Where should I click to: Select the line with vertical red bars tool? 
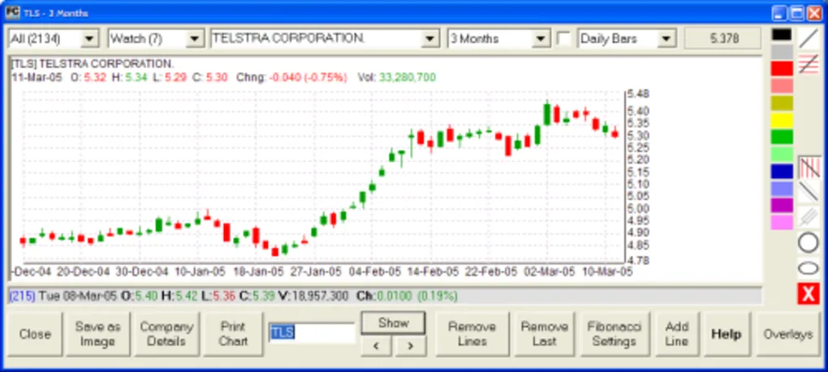tap(808, 167)
